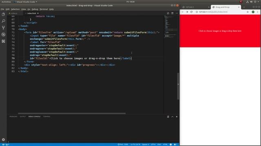Open the Terminal menu
The height and width of the screenshot is (146, 261).
point(44,9)
